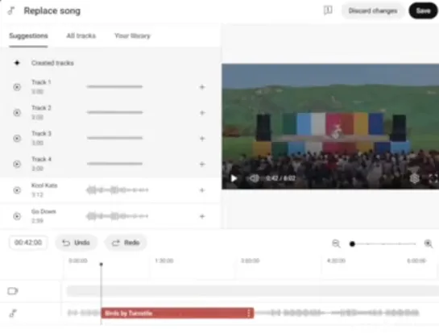Add Go Down using its plus icon
This screenshot has width=439, height=333.
click(202, 216)
